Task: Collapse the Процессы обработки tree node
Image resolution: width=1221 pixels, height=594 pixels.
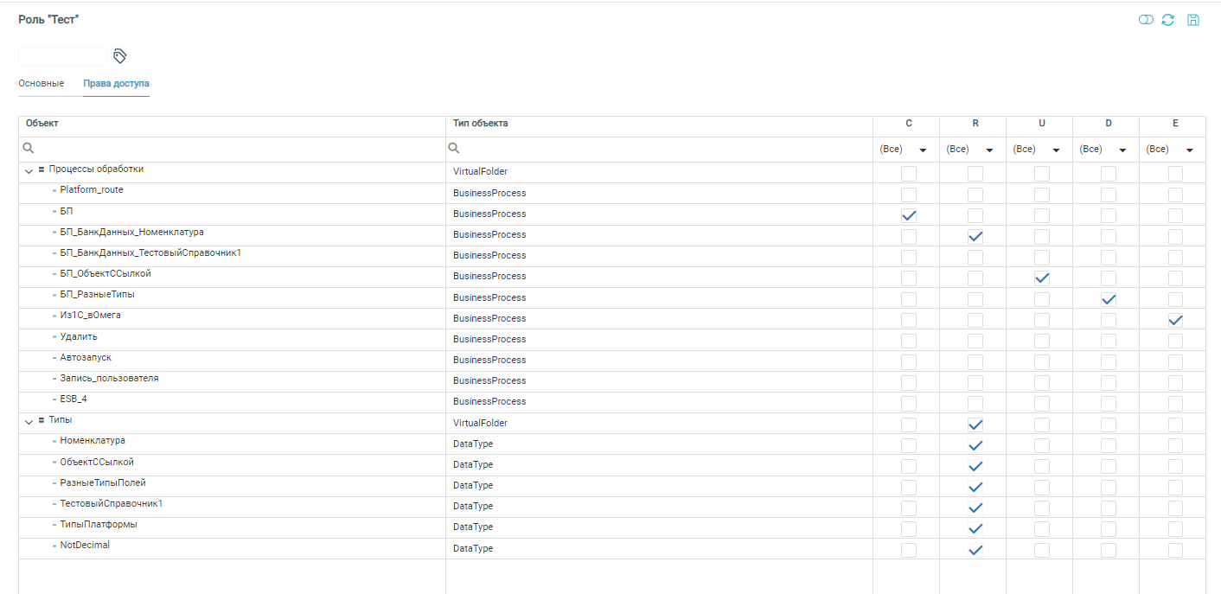Action: pyautogui.click(x=29, y=170)
